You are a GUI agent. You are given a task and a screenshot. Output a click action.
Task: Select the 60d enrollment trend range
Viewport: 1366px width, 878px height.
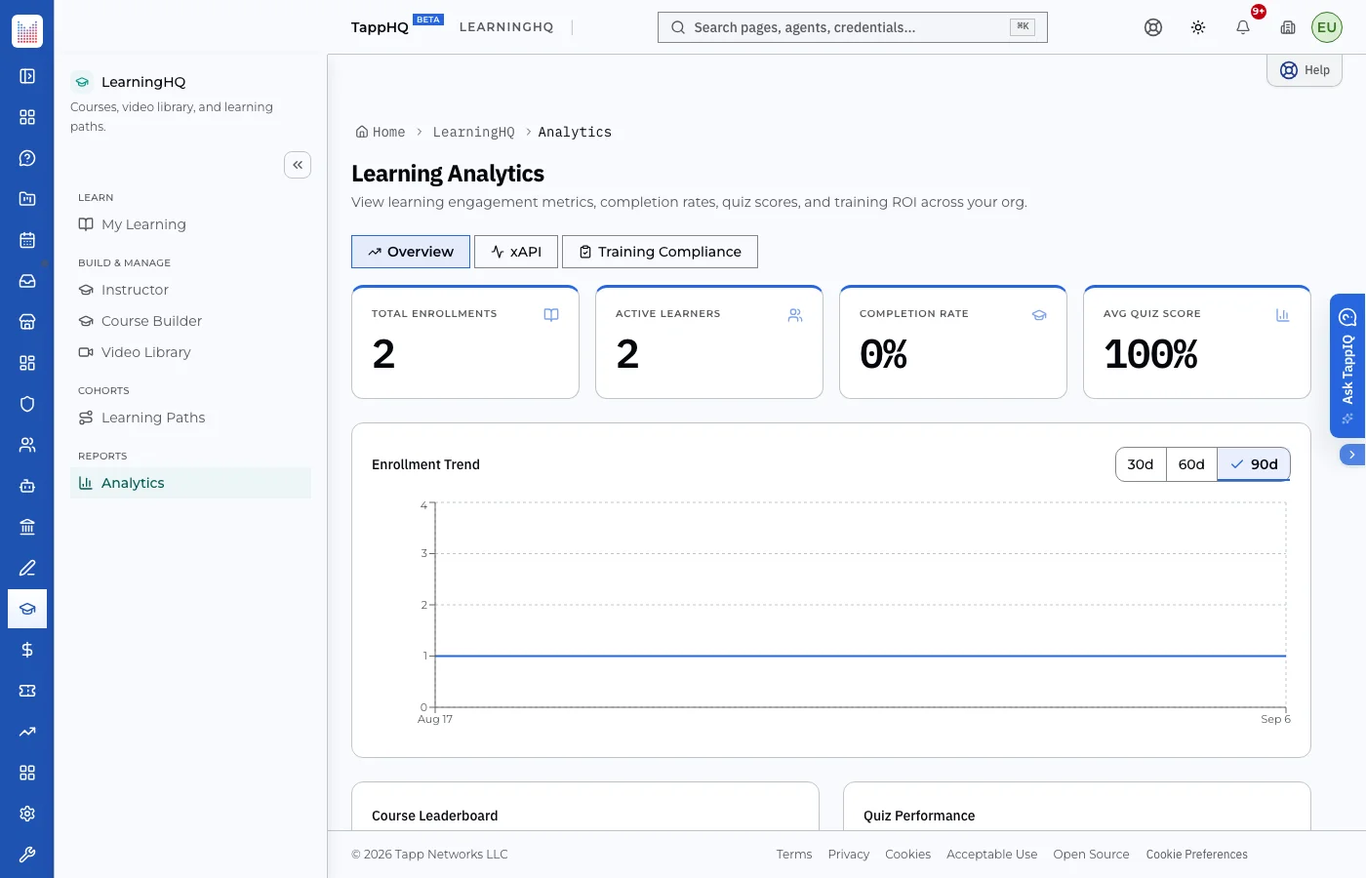click(x=1191, y=464)
